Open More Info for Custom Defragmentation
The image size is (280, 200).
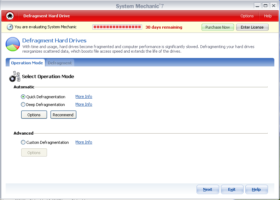click(x=84, y=142)
